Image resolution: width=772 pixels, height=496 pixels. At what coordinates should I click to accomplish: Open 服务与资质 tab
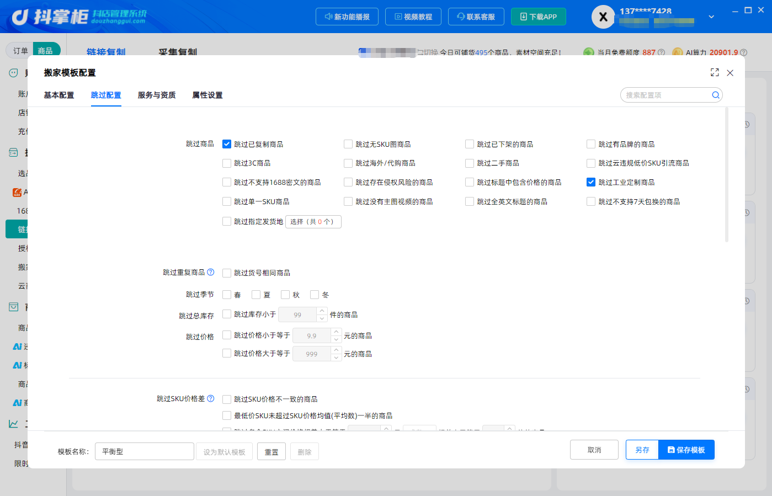point(157,95)
